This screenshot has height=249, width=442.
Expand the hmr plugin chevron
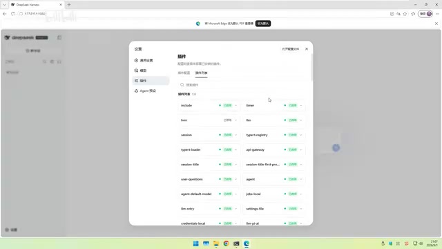point(236,120)
